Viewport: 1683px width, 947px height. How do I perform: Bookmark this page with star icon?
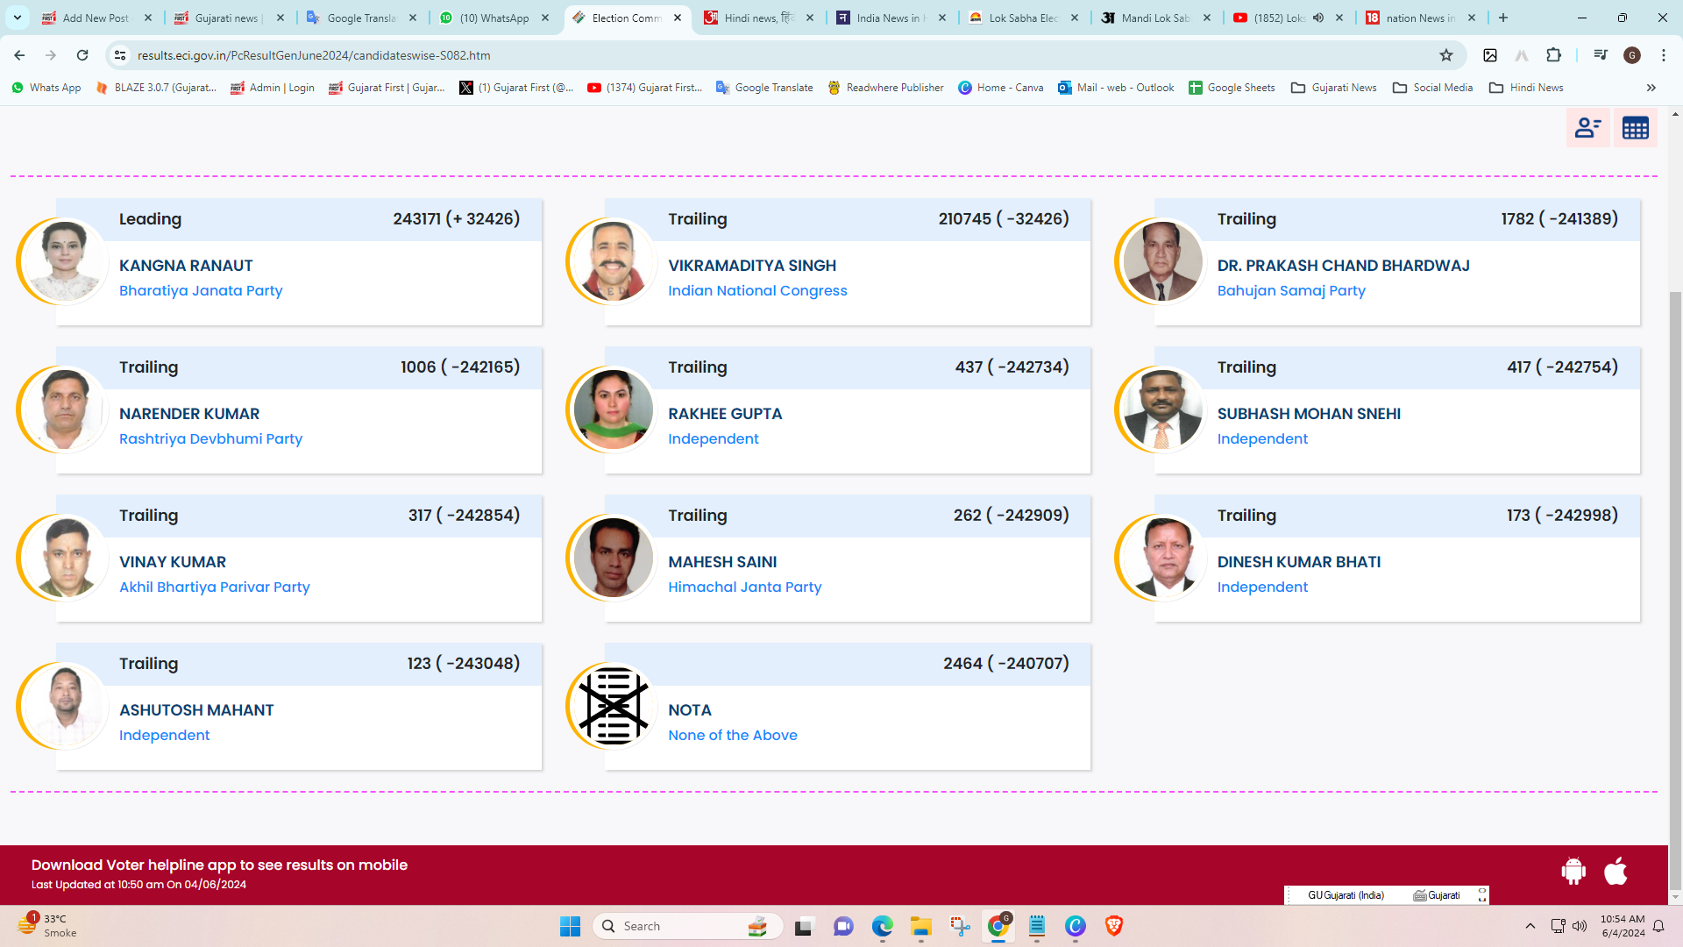pos(1446,55)
